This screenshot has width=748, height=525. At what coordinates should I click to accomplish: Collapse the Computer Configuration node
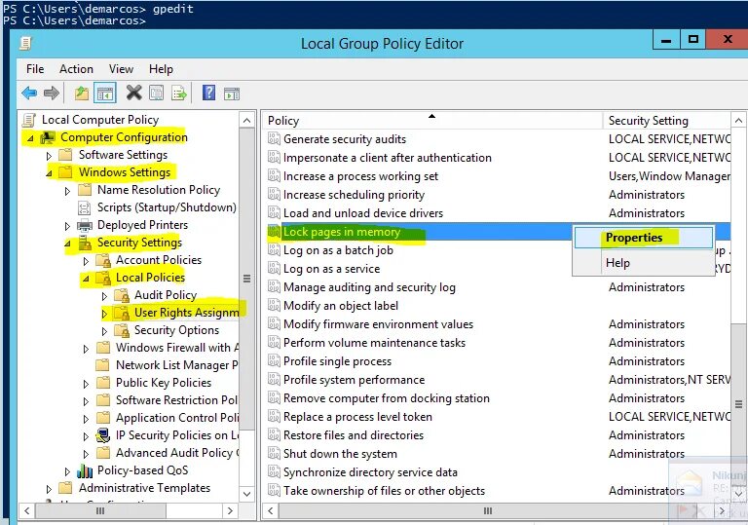coord(30,138)
